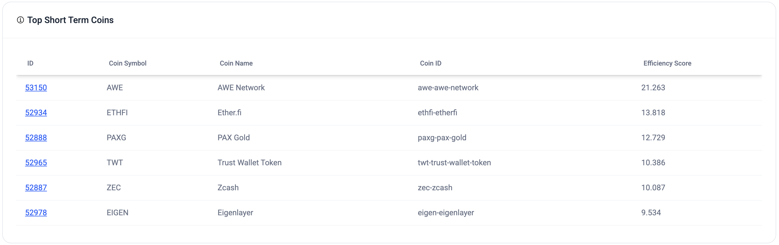779x245 pixels.
Task: Click the ethfi-etherfi coin ID cell
Action: 438,112
